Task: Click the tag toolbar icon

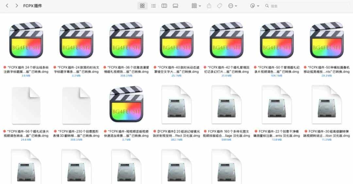Action: (220, 6)
